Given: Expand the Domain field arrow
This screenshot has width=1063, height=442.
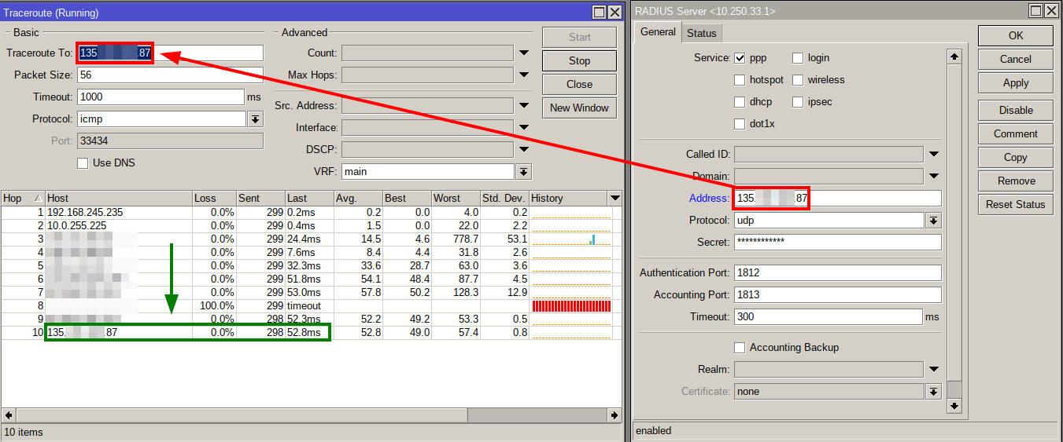Looking at the screenshot, I should tap(934, 177).
